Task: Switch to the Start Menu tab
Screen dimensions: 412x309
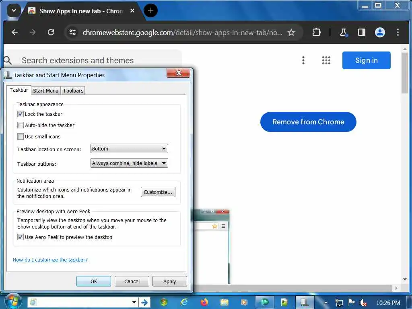Action: click(46, 91)
